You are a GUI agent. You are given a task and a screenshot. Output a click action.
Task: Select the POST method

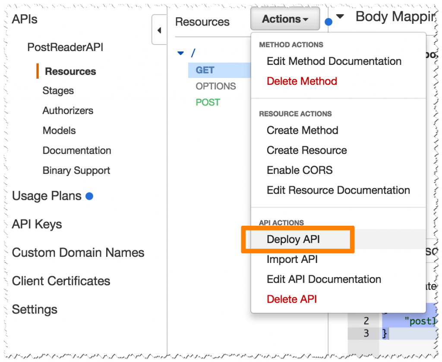pyautogui.click(x=208, y=102)
